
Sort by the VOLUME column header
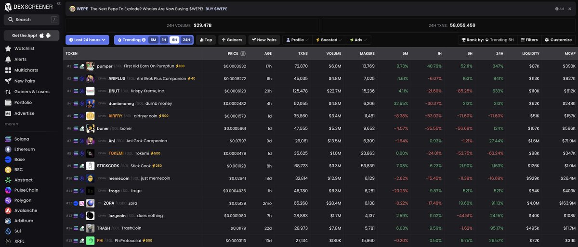tap(333, 53)
